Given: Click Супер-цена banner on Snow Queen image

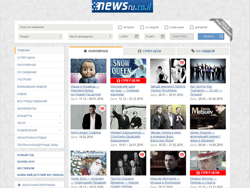Looking at the screenshot, I should [x=128, y=81].
